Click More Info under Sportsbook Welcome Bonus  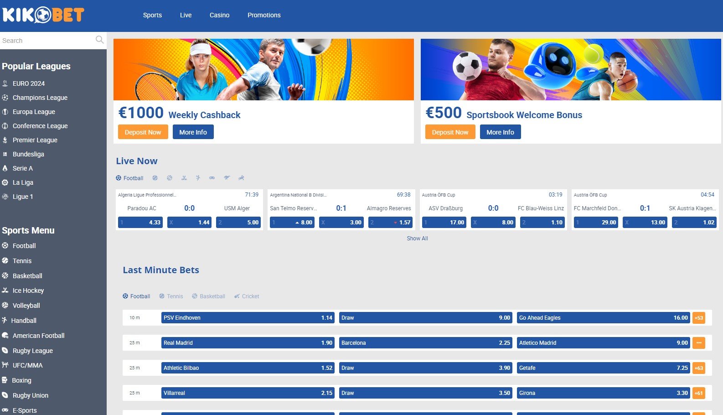501,132
